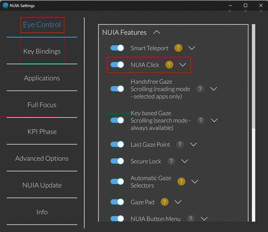This screenshot has height=232, width=268.
Task: Expand Last Gaze Point details
Action: point(194,145)
